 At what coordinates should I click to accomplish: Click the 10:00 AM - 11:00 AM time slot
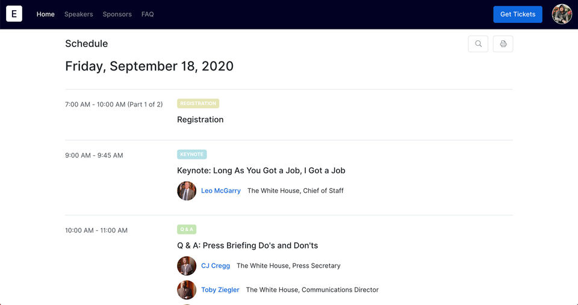[96, 230]
